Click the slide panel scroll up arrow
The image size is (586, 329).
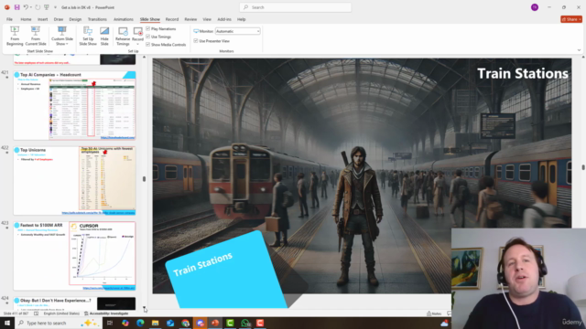[x=145, y=57]
